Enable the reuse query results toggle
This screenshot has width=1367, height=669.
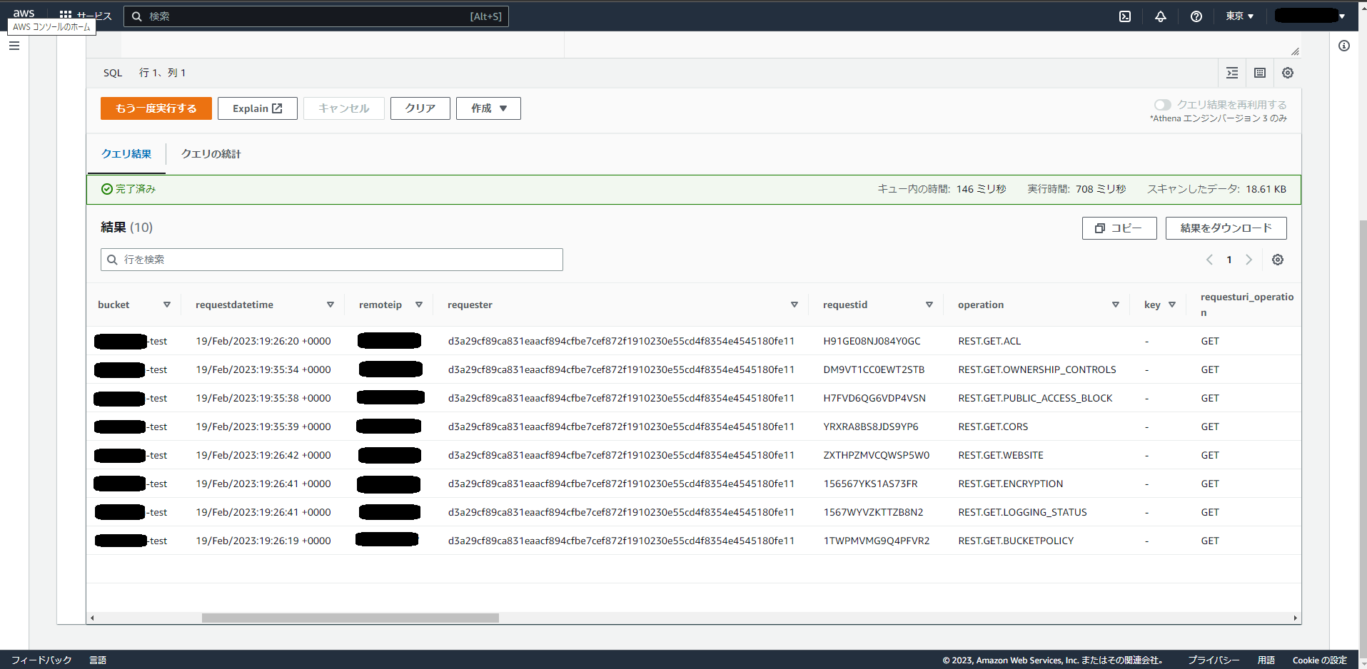click(1162, 105)
